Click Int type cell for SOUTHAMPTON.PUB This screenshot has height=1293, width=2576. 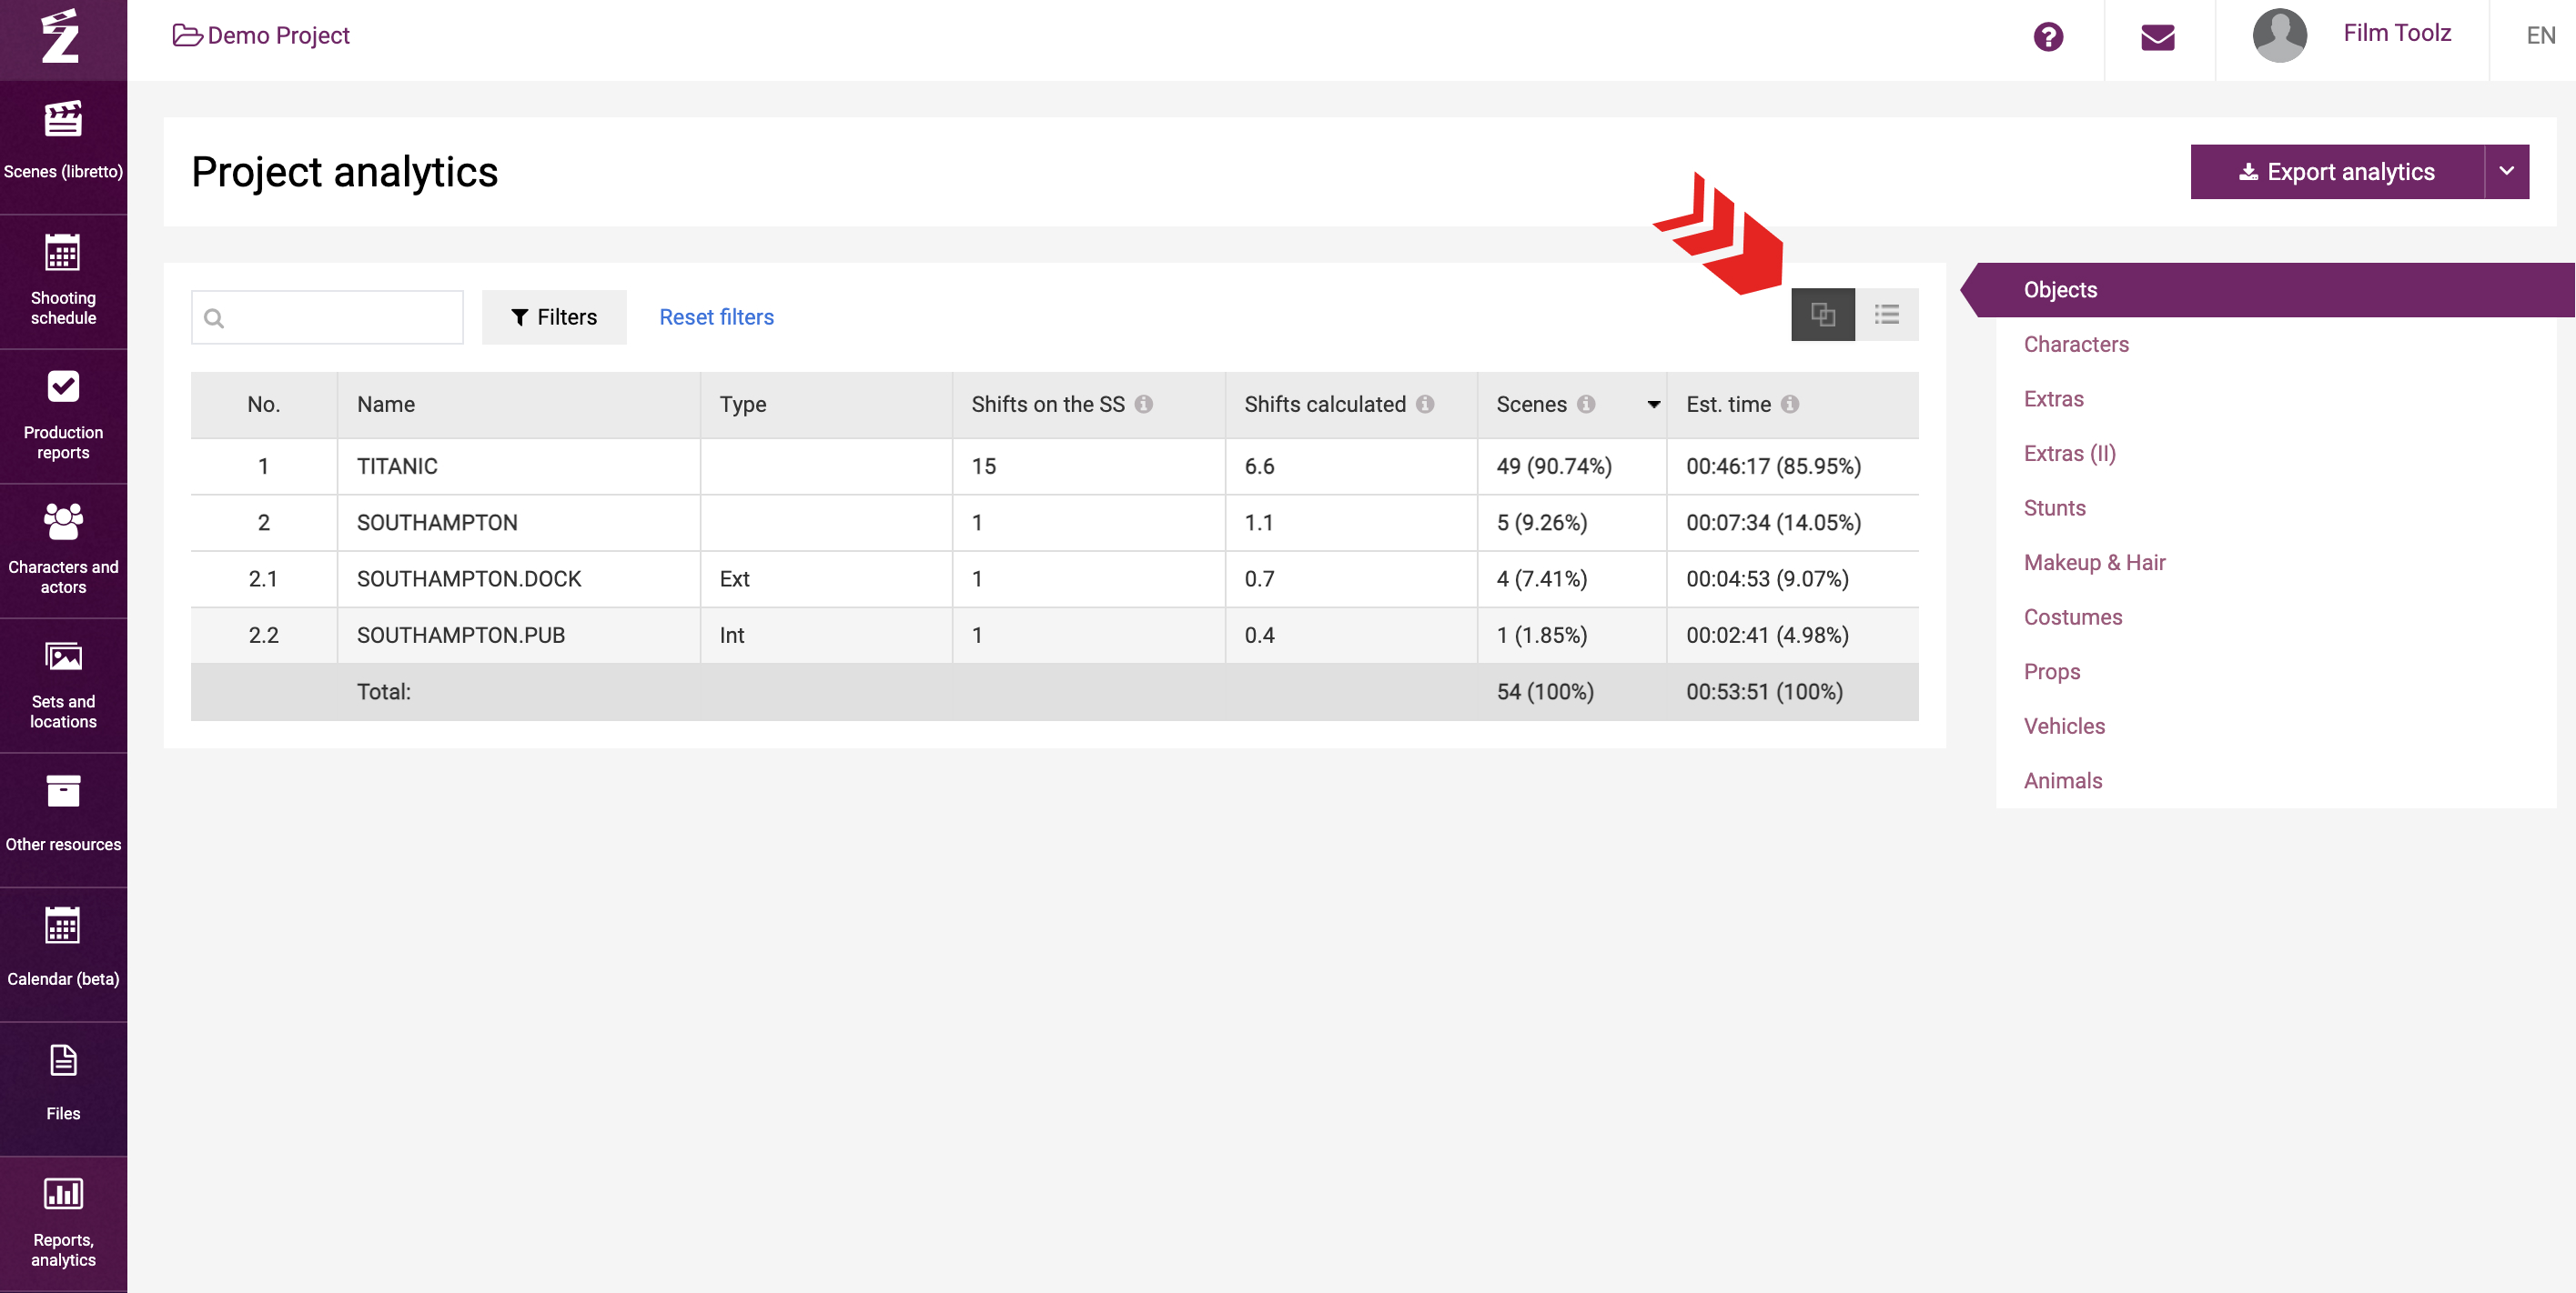pyautogui.click(x=732, y=636)
